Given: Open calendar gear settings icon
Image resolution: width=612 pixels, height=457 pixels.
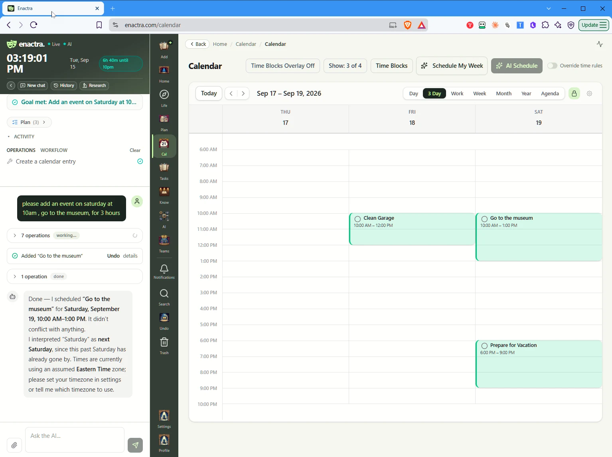Looking at the screenshot, I should click(589, 93).
